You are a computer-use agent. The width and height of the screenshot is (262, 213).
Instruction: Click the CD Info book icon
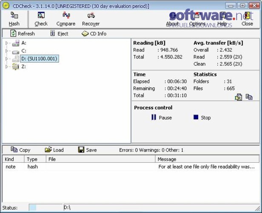tap(85, 34)
